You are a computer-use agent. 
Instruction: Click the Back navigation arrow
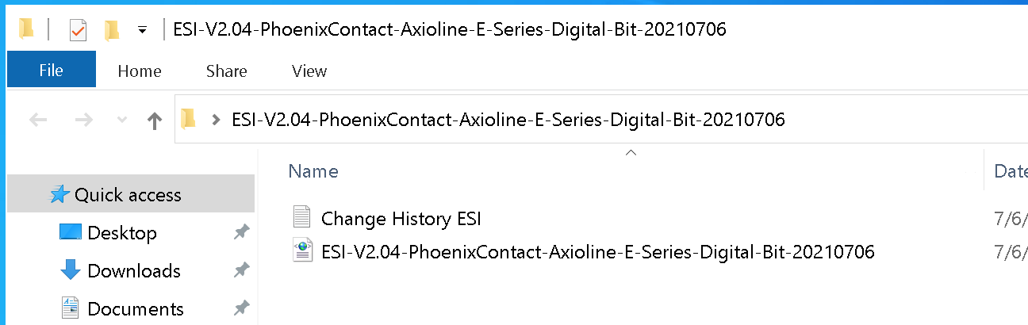38,120
